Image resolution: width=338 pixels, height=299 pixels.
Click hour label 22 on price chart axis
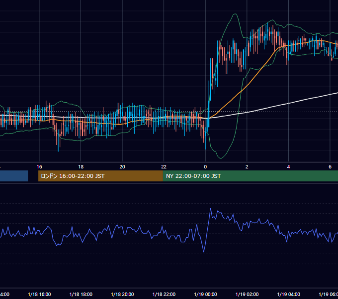pos(164,166)
